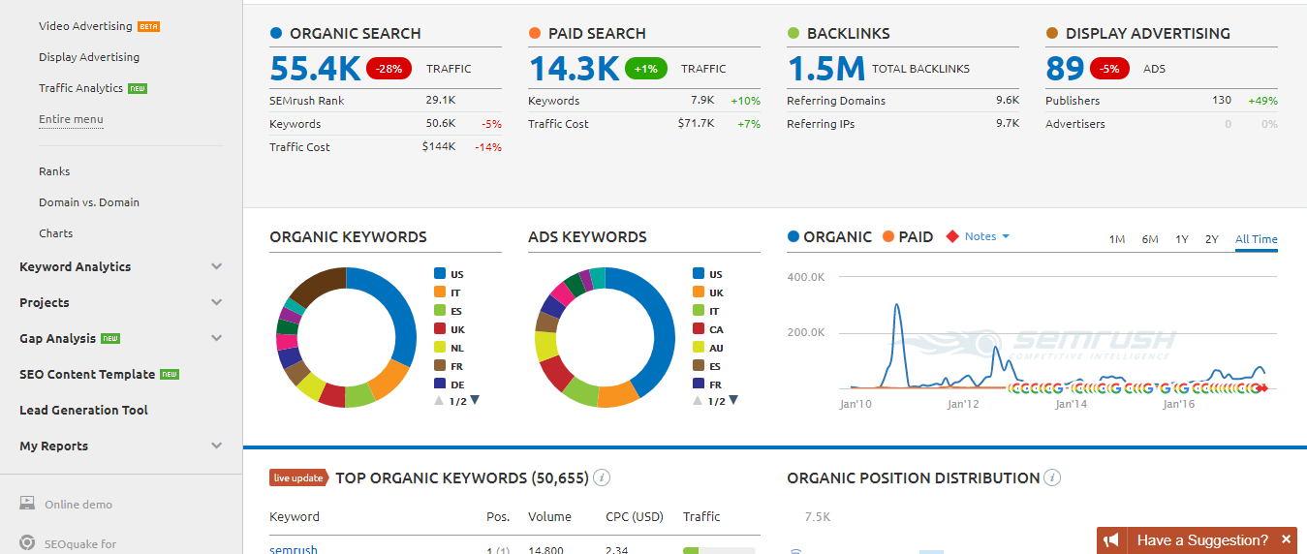
Task: Open Charts in sidebar
Action: 56,233
